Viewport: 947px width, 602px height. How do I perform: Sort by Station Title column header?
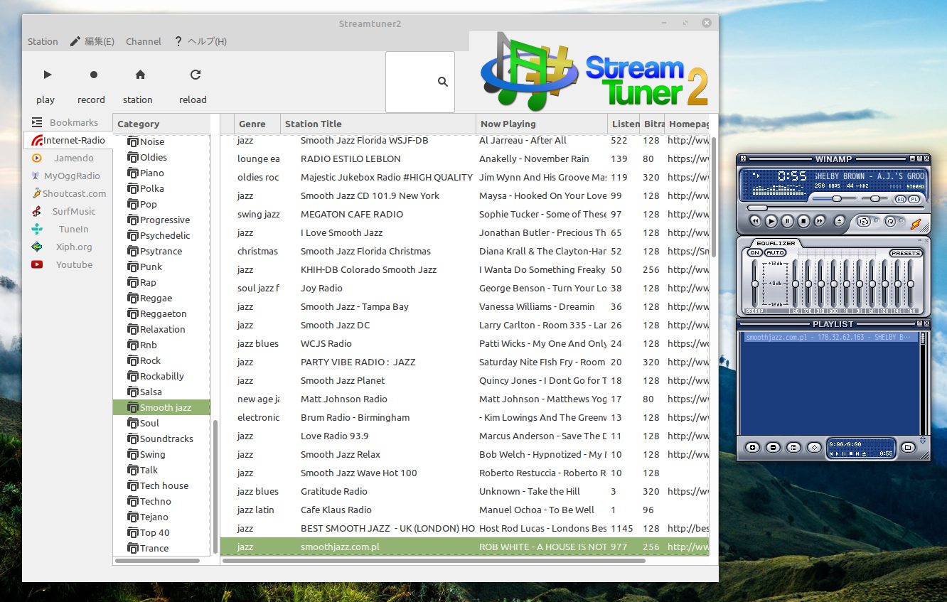[378, 124]
